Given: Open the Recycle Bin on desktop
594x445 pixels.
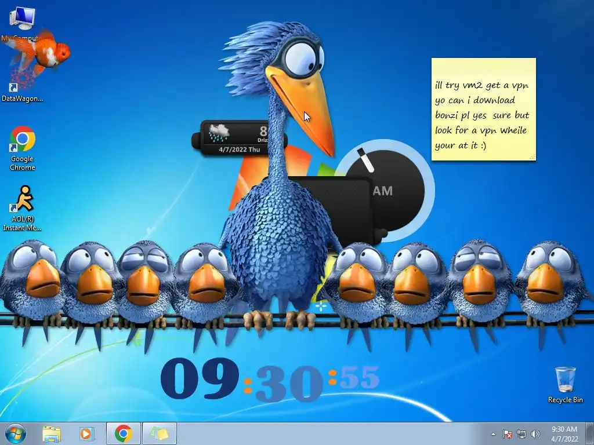Looking at the screenshot, I should [x=565, y=385].
